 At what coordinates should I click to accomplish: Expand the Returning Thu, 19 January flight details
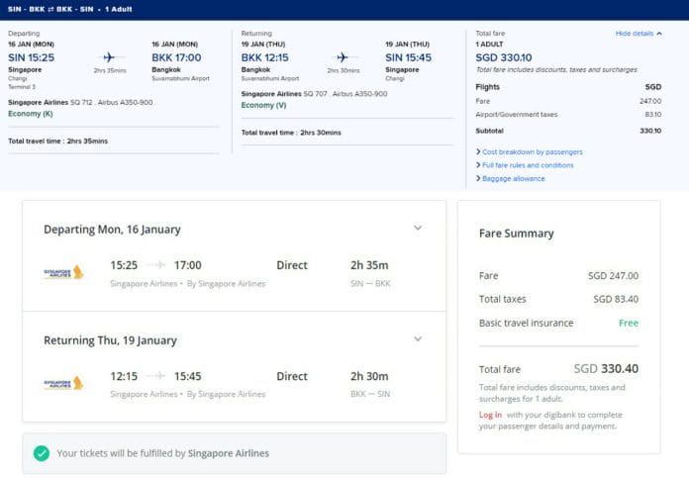(x=418, y=338)
